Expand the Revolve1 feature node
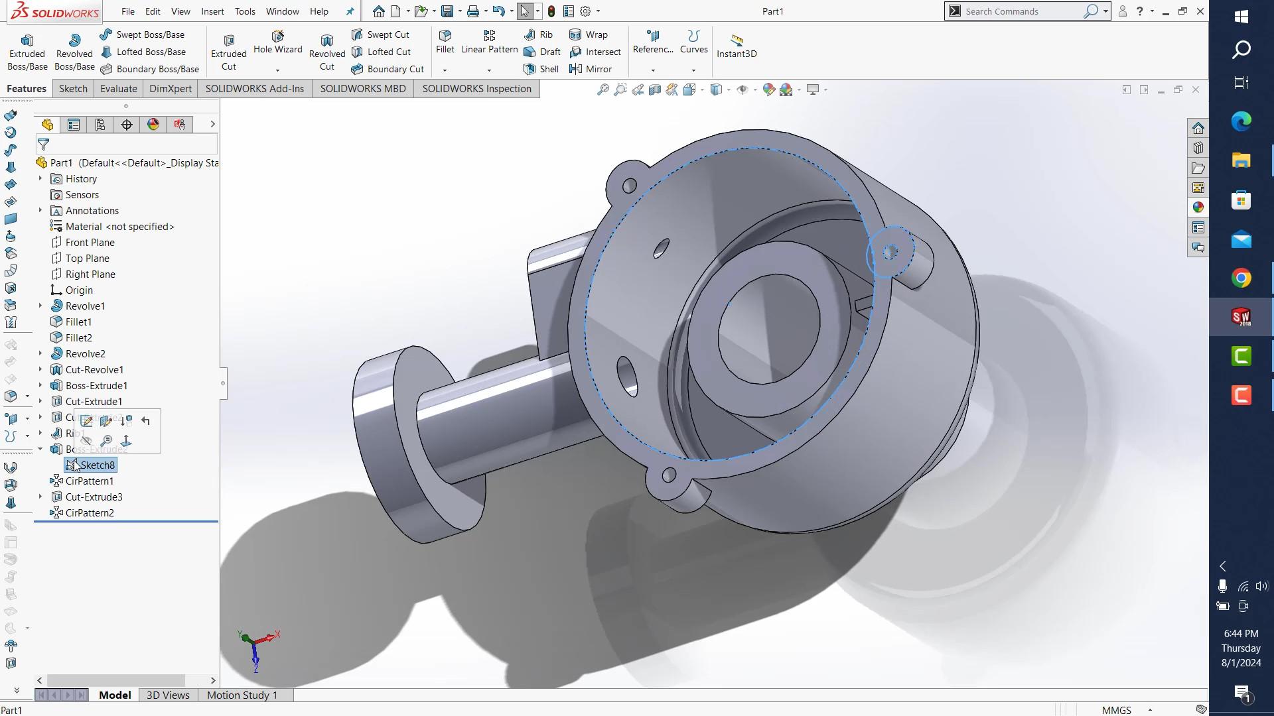The width and height of the screenshot is (1274, 716). point(40,306)
